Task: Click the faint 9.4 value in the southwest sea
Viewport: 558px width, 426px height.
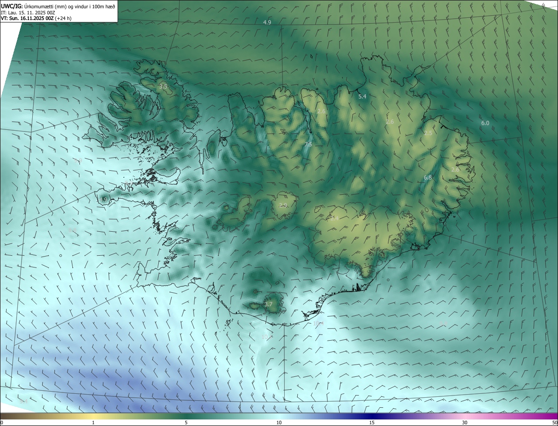Action: [24, 401]
